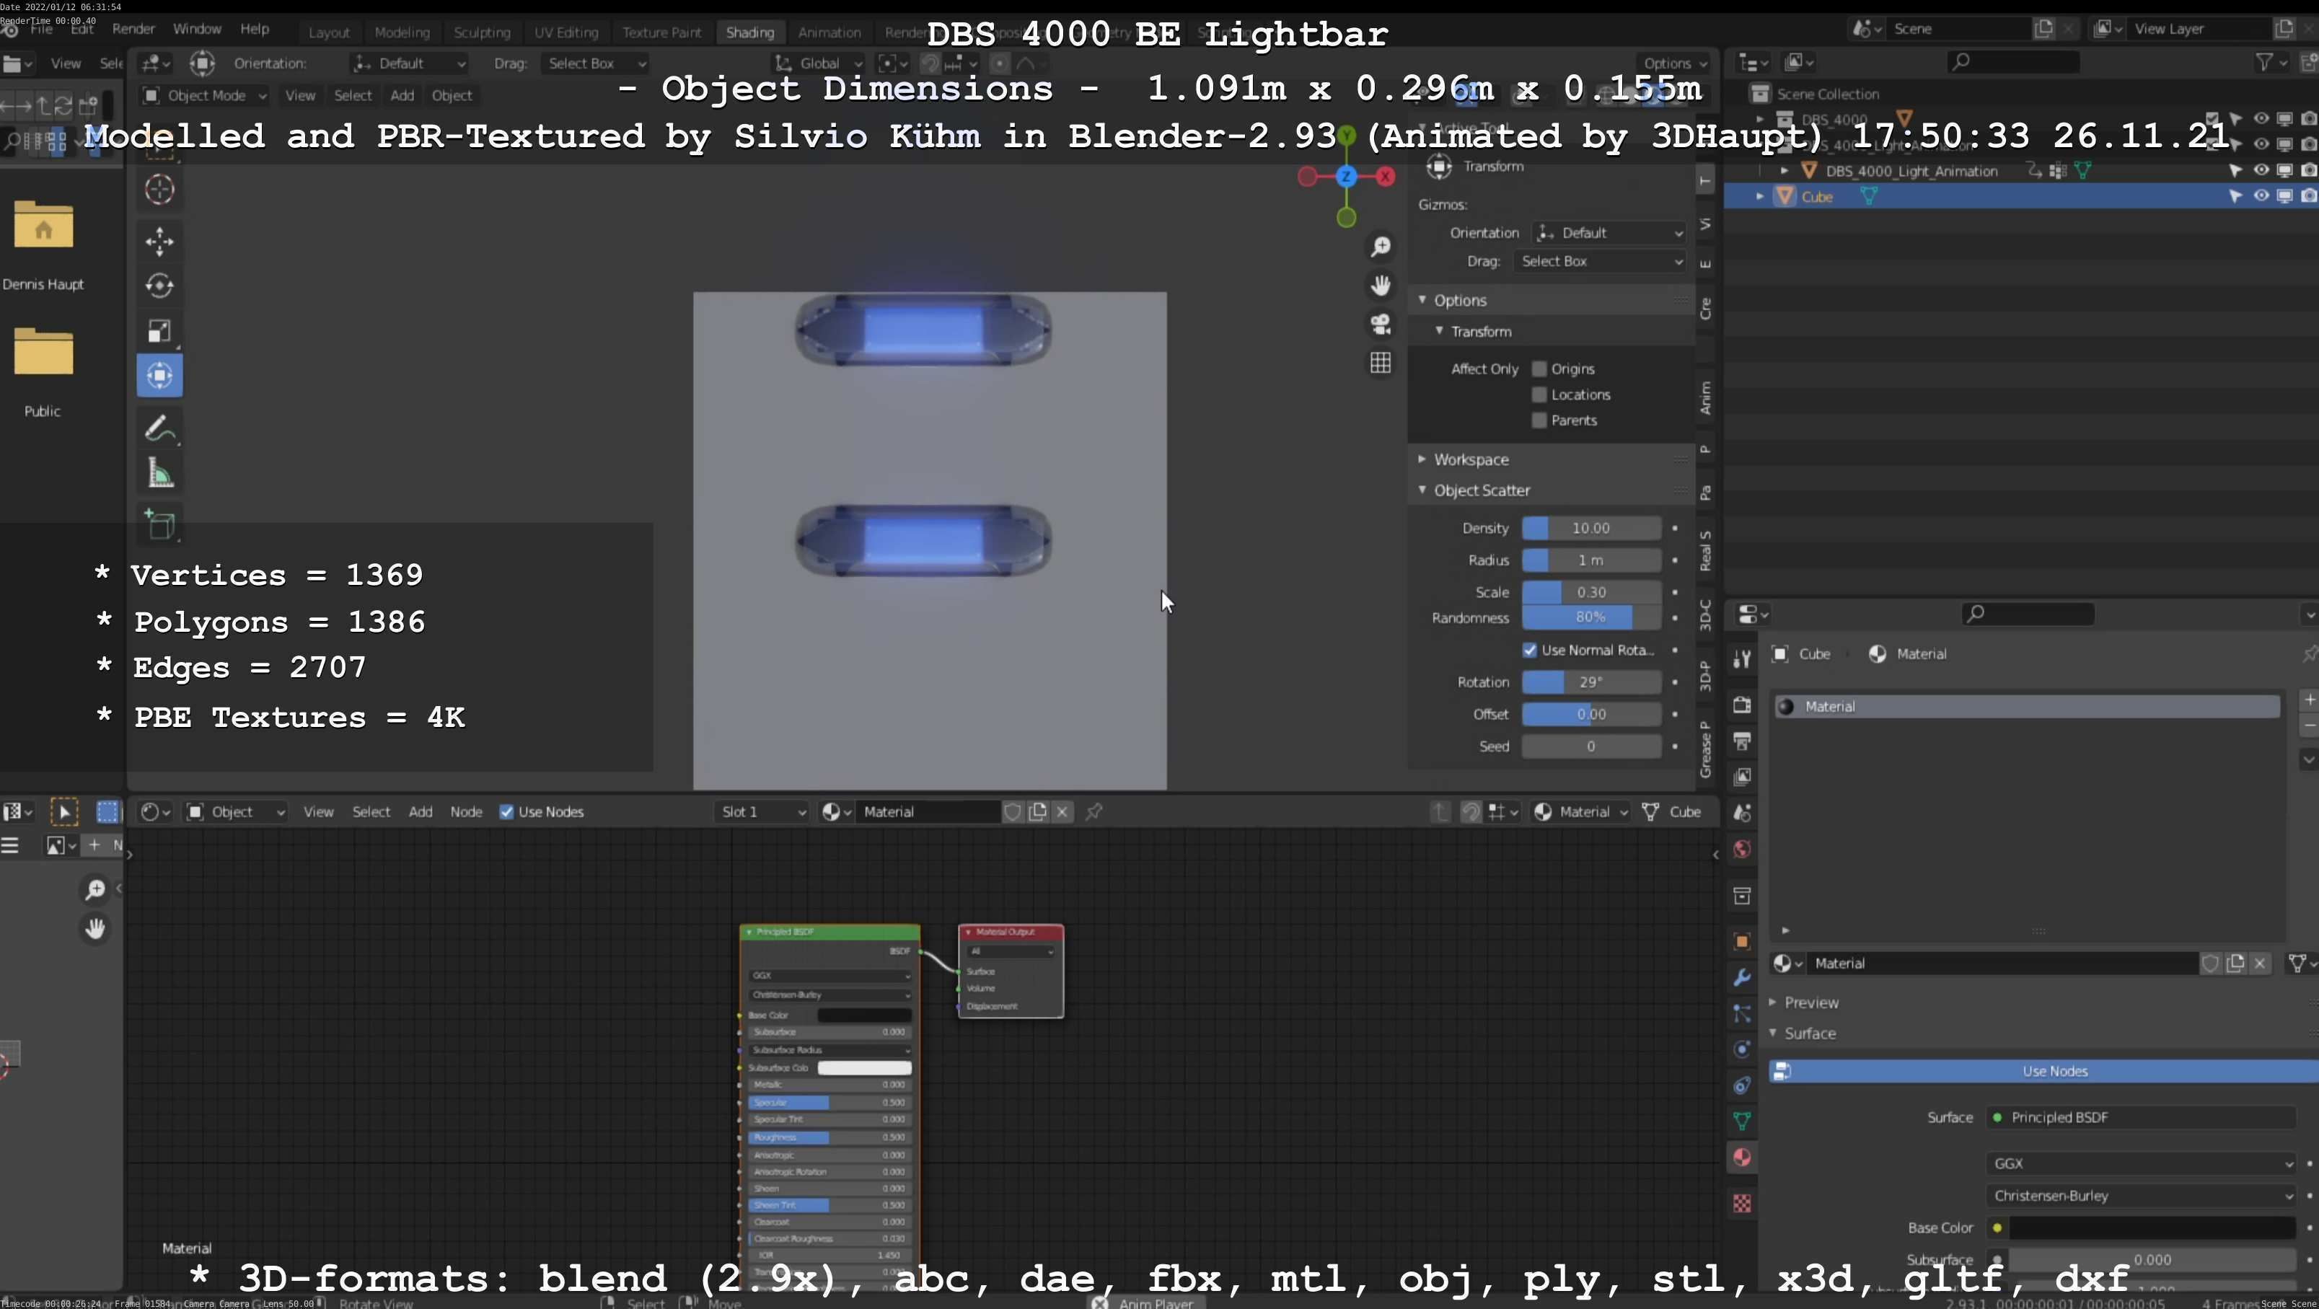Expand the Preview panel in material properties
Screen dimensions: 2319x1309
click(1810, 1003)
